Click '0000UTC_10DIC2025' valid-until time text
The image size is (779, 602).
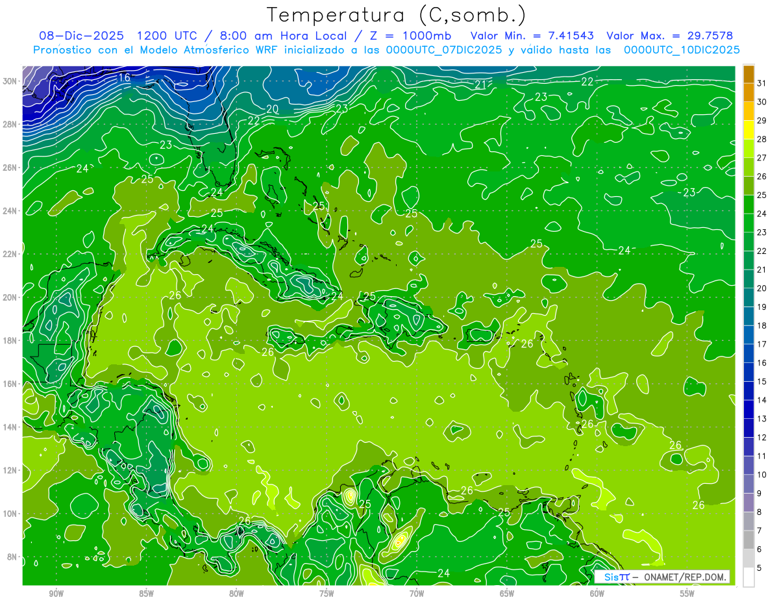pos(682,50)
